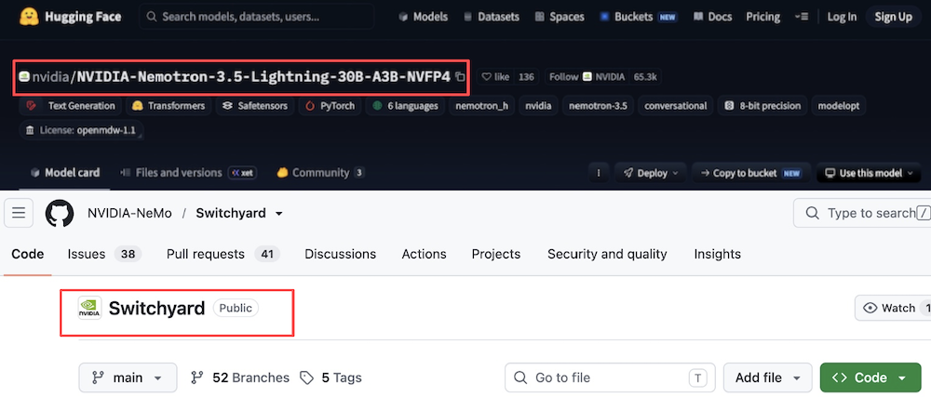
Task: Select the nvidia tag
Action: tap(538, 106)
